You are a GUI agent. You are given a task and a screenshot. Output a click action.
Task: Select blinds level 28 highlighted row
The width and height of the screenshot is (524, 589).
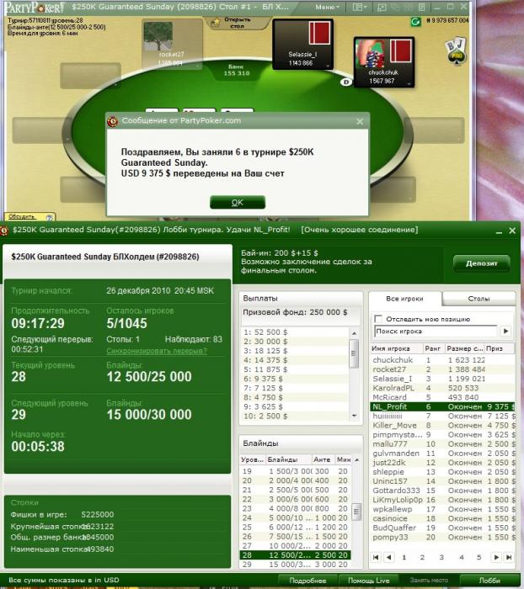296,555
